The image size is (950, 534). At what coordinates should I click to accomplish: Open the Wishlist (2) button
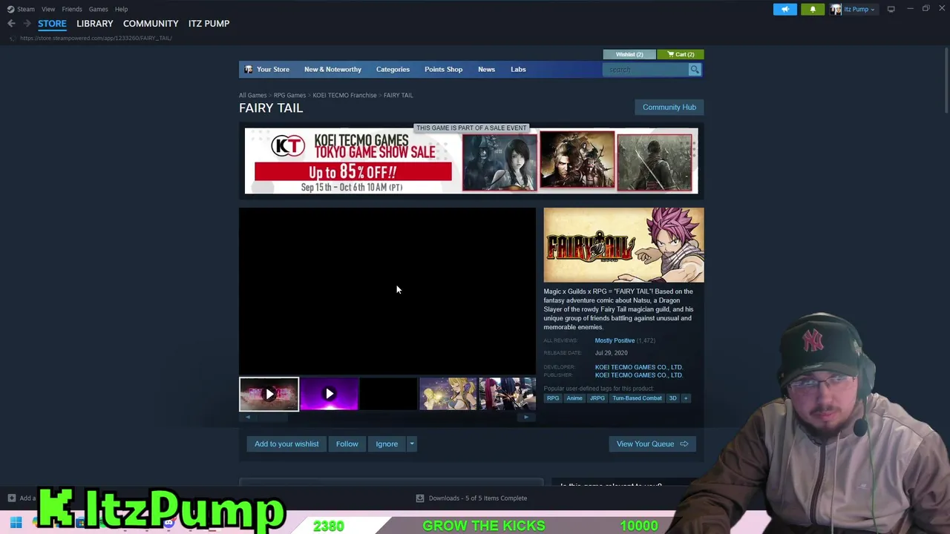[629, 54]
